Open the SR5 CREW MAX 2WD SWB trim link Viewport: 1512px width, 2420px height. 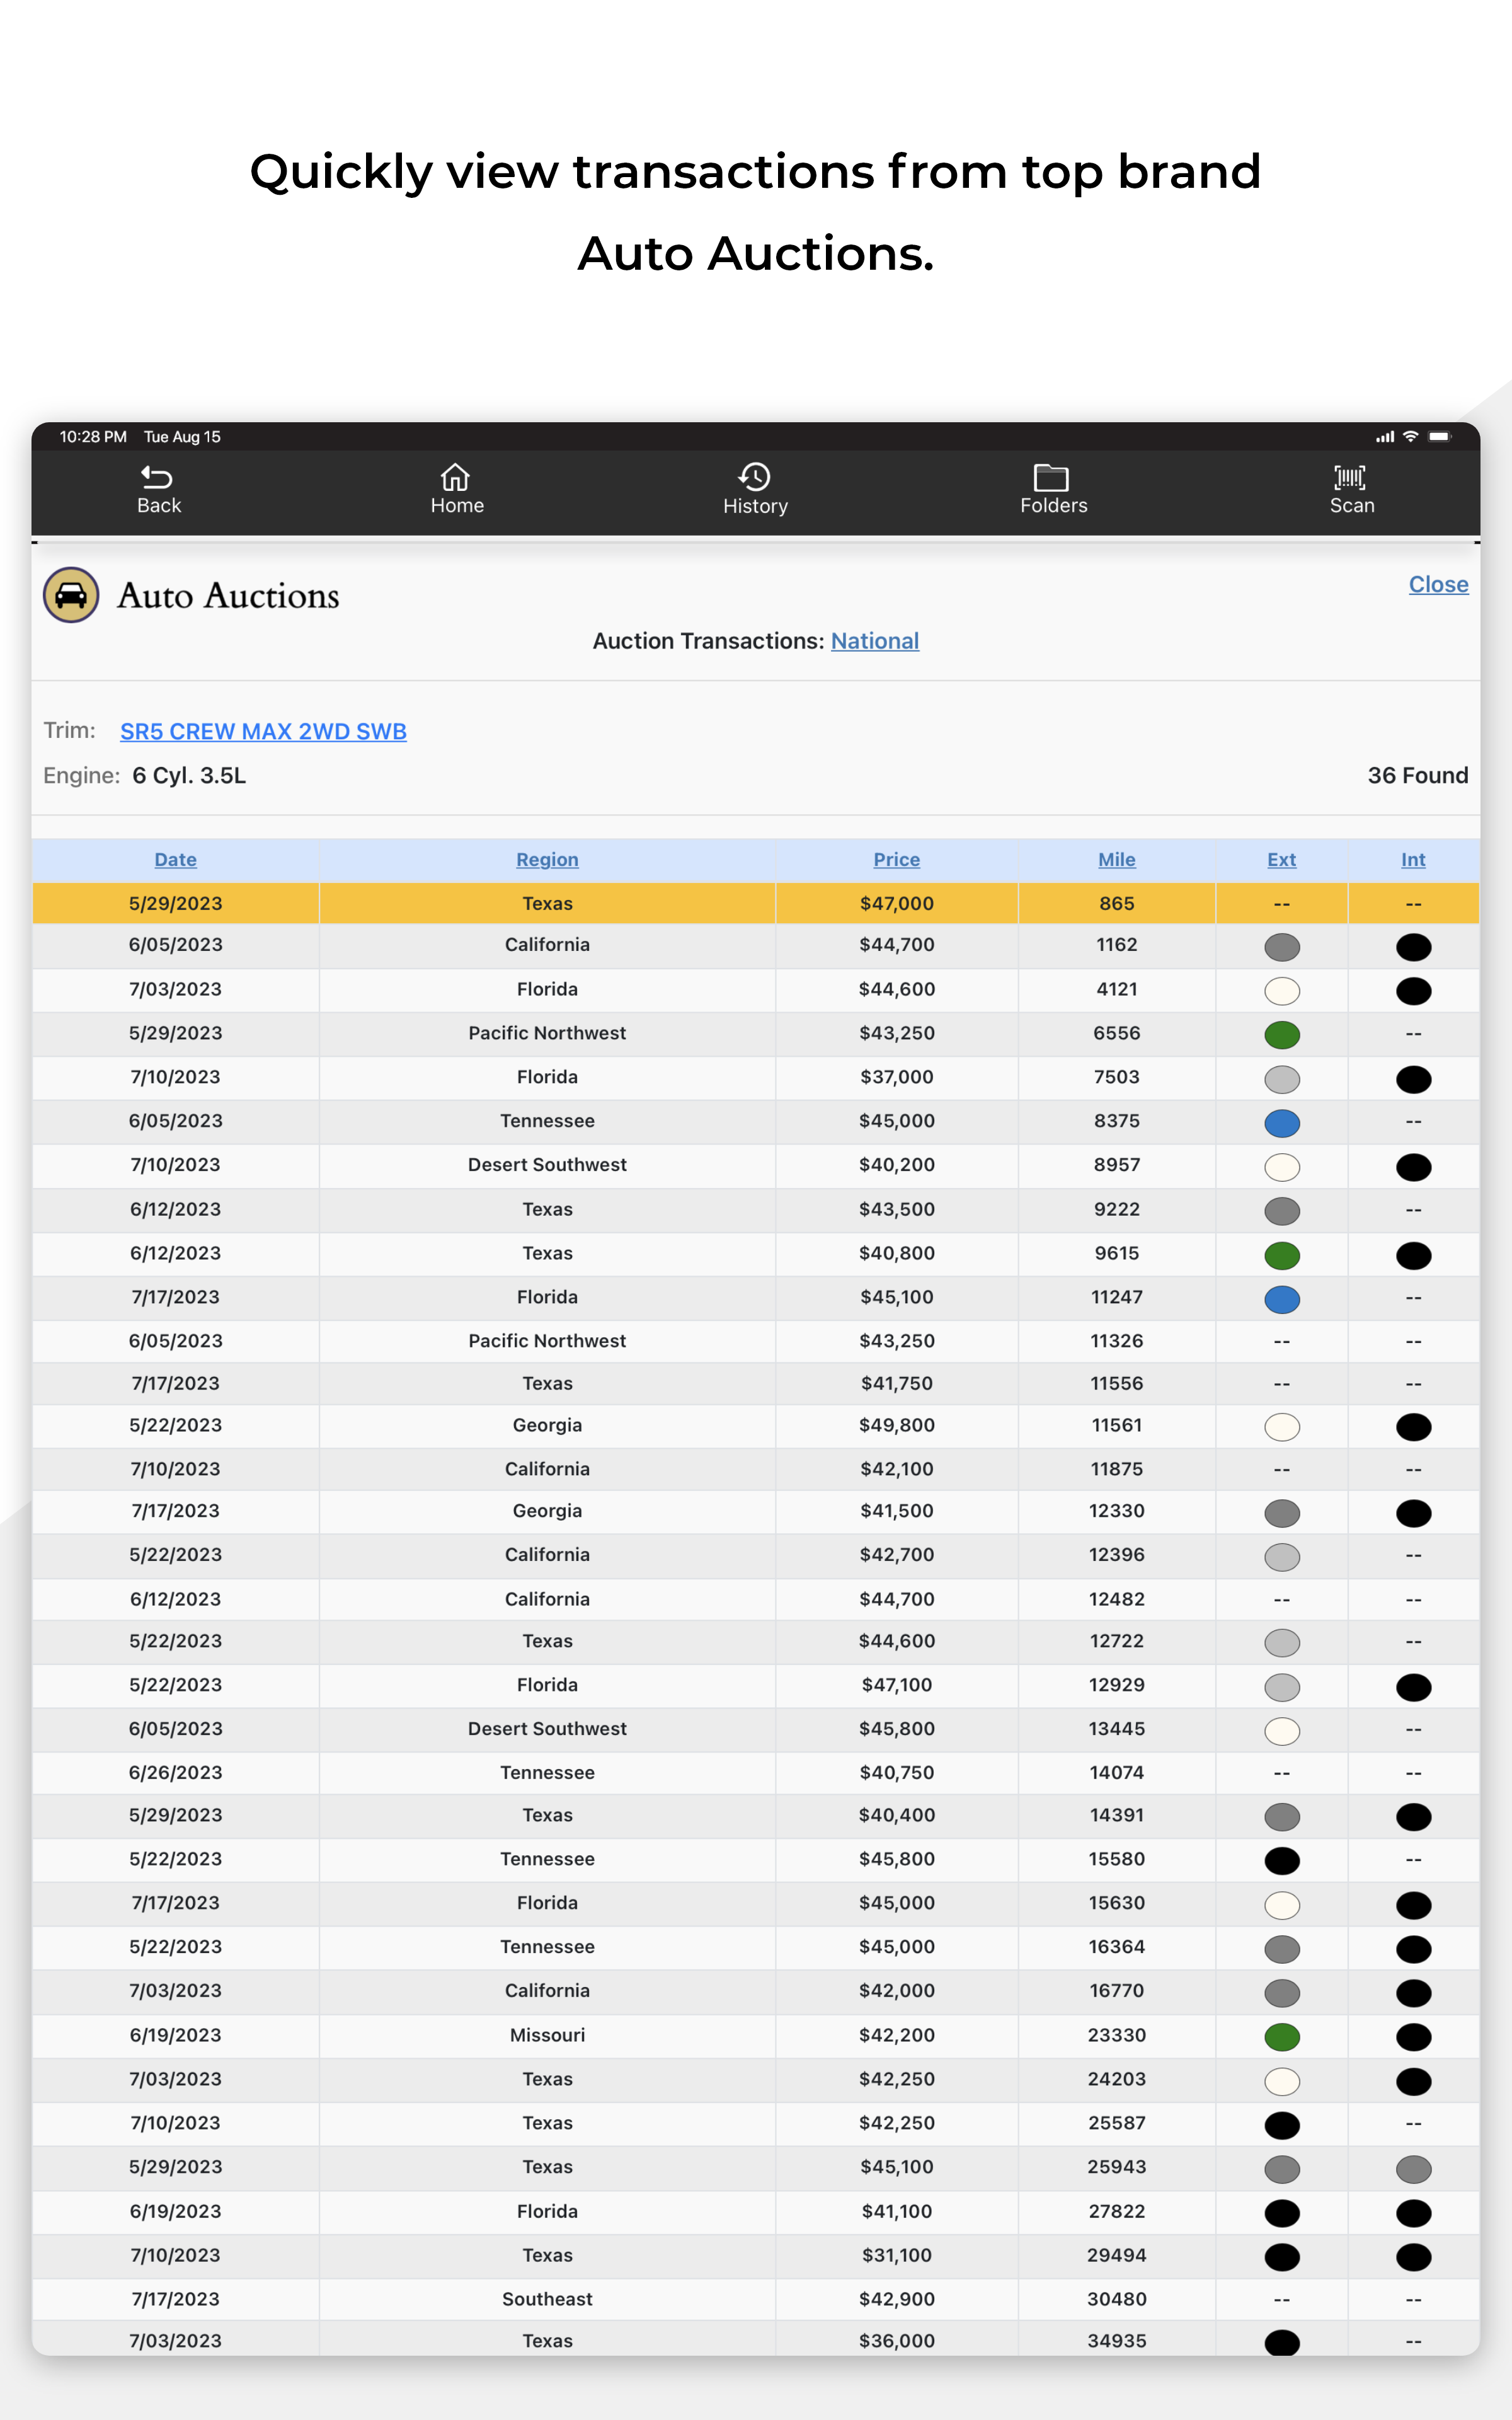[x=263, y=732]
